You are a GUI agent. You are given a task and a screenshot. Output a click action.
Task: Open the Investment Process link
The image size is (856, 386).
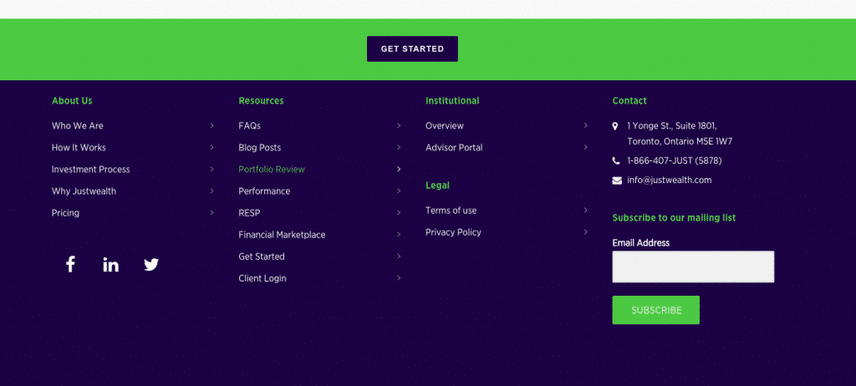pyautogui.click(x=90, y=170)
